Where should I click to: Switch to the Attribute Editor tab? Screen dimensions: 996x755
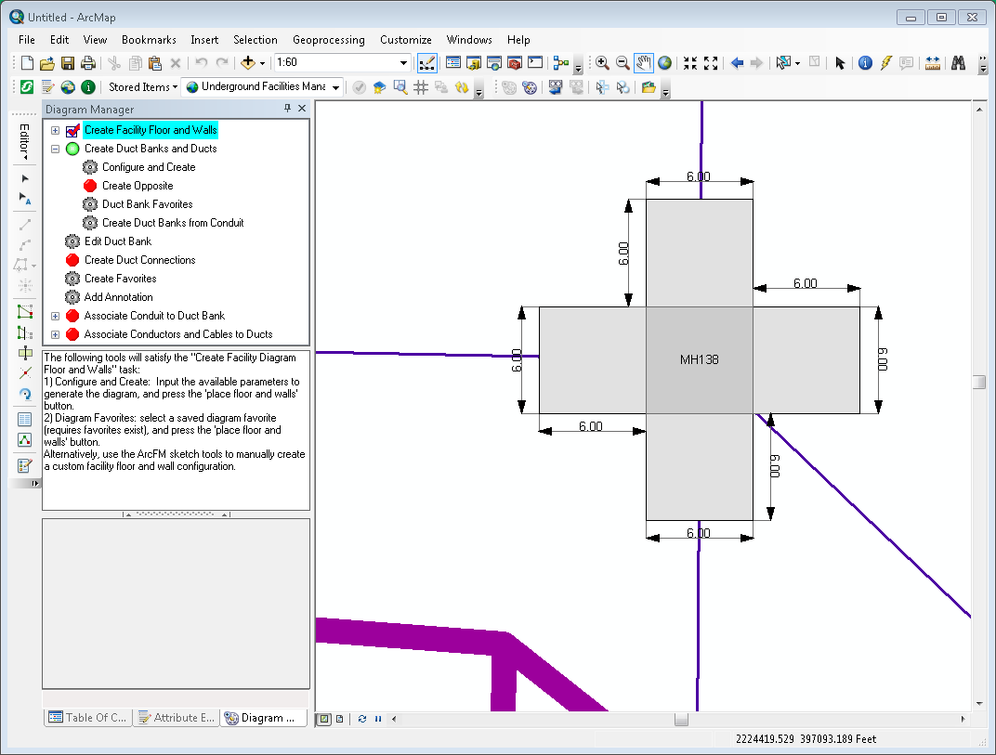[176, 718]
